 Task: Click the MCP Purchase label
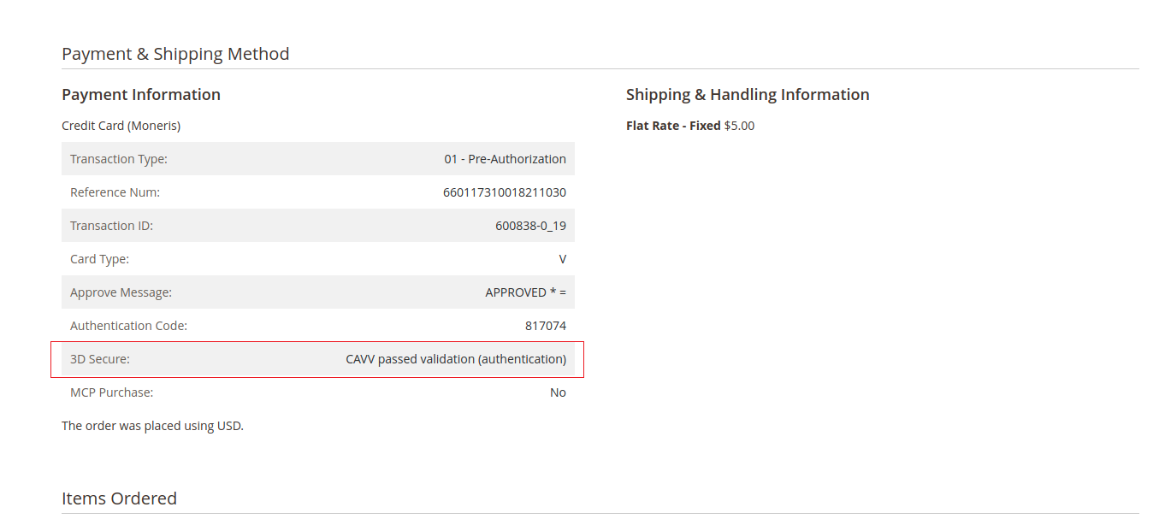pyautogui.click(x=111, y=392)
